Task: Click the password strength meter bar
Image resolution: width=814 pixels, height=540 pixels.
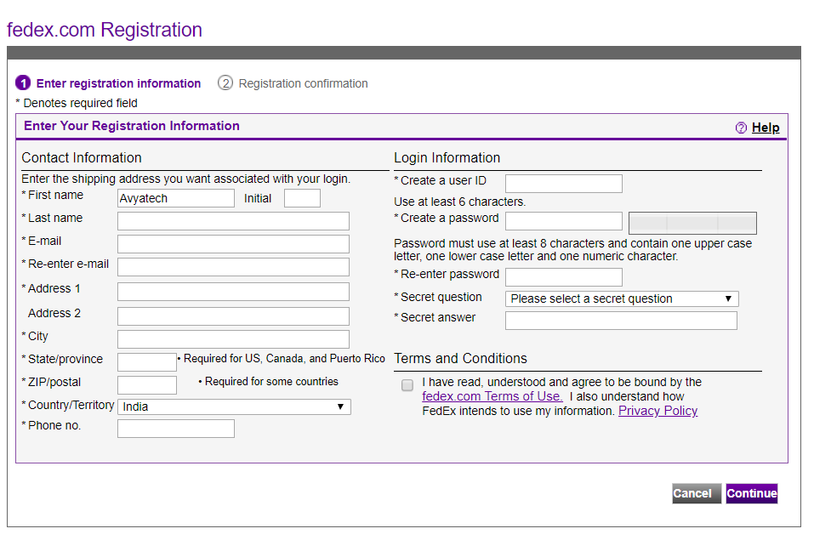Action: pos(692,224)
